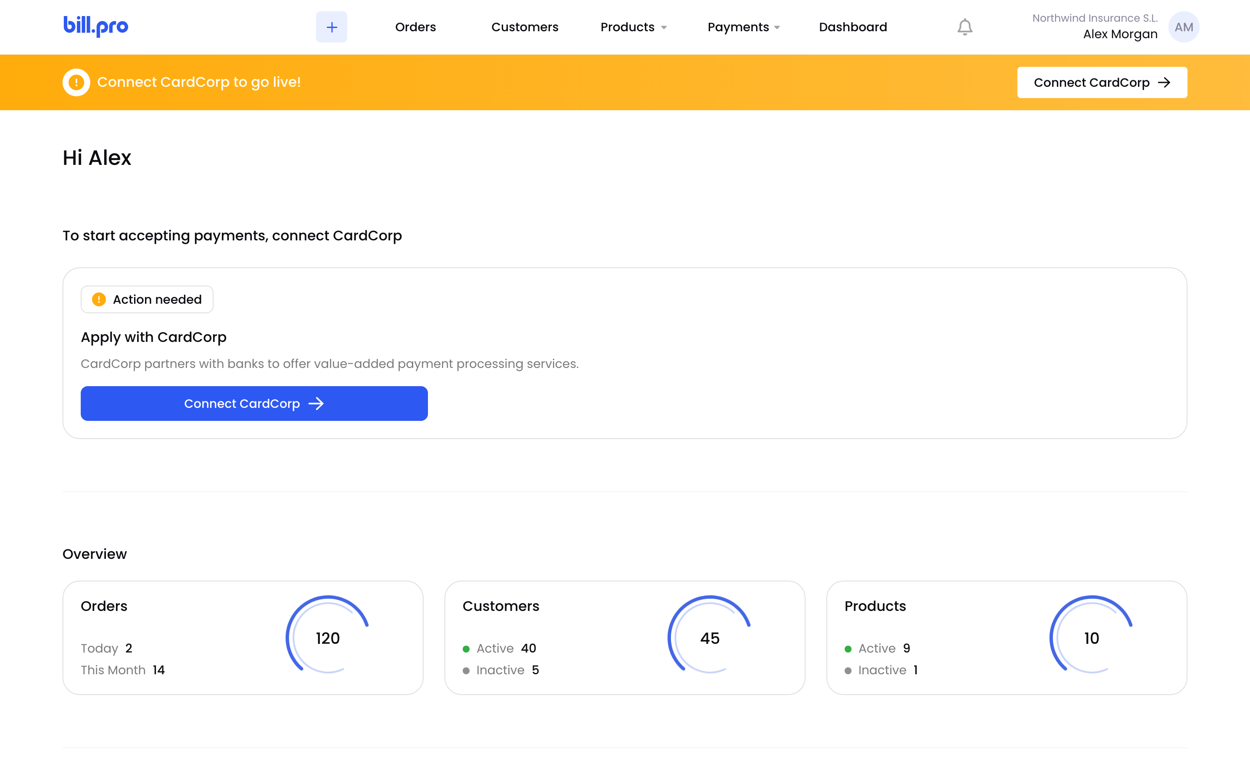Click the Action needed alert icon
Screen dimensions: 1250x781
pyautogui.click(x=99, y=299)
